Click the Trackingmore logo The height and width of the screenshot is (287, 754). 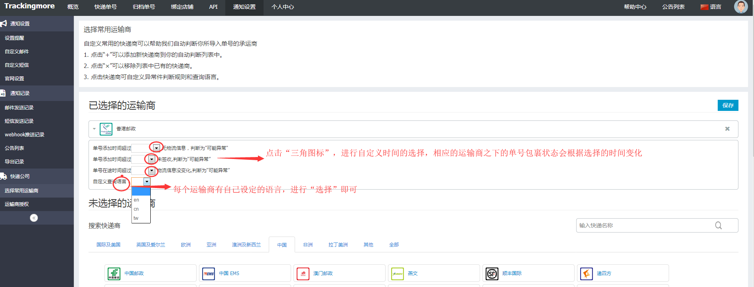30,6
